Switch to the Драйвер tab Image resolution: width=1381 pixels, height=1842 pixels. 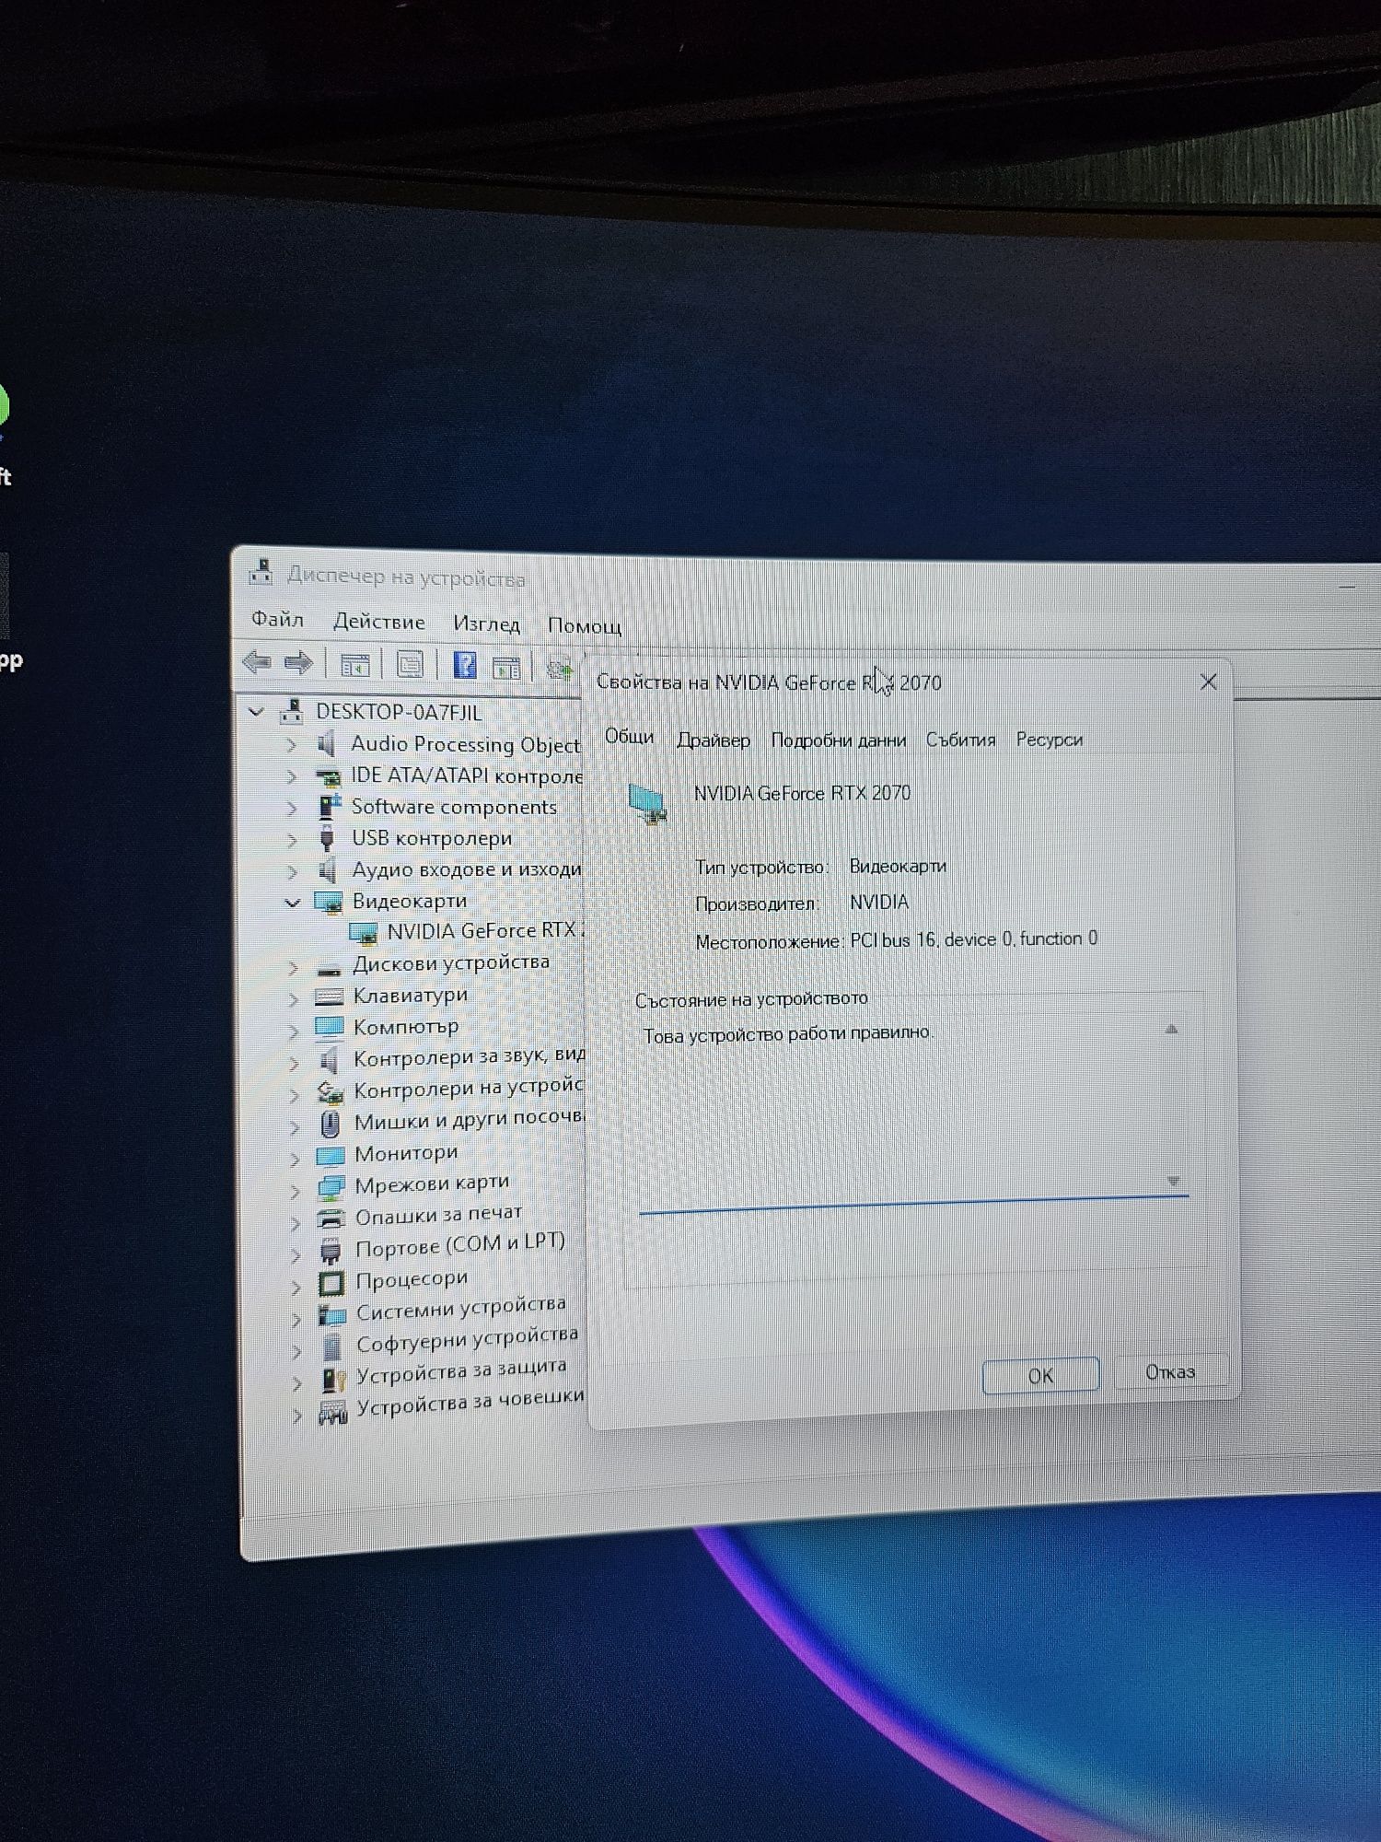pos(714,740)
